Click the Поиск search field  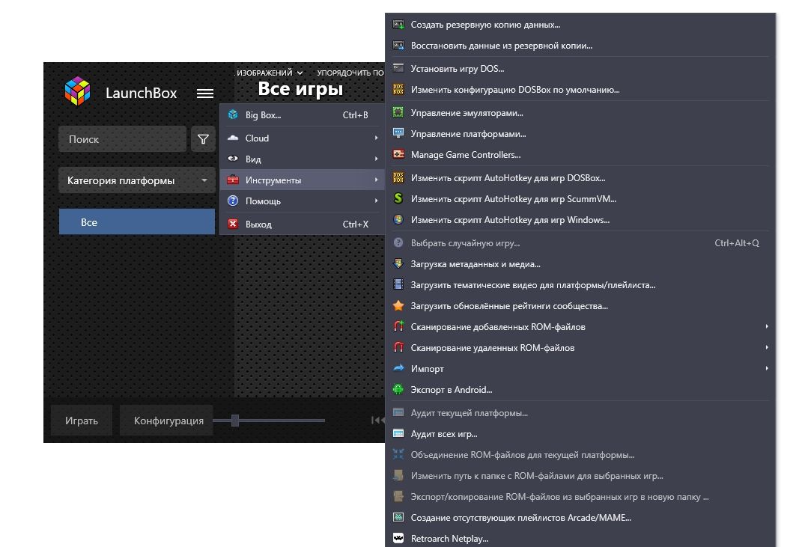(x=122, y=139)
